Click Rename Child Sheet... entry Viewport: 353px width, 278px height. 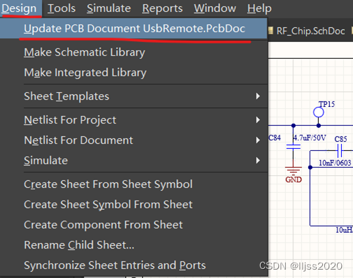coord(79,245)
